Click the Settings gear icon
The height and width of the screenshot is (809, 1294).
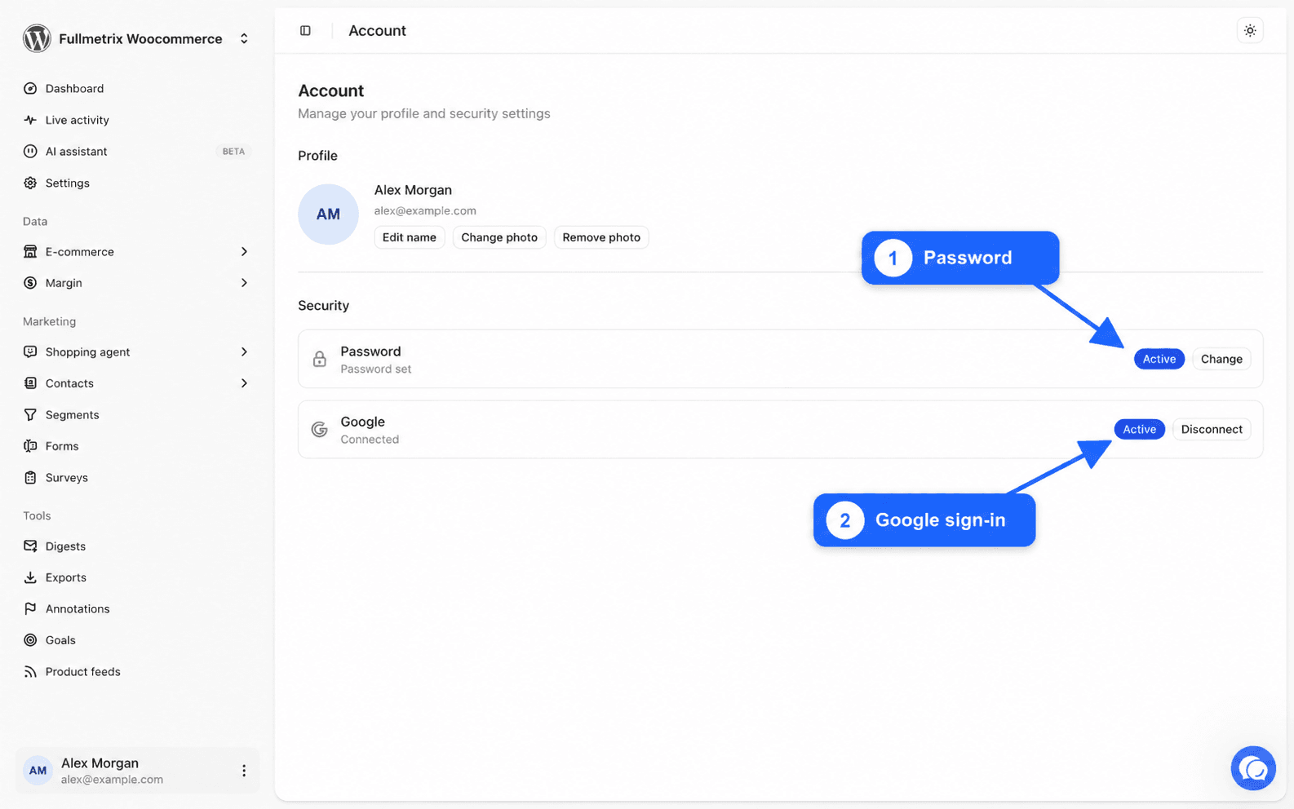[30, 183]
